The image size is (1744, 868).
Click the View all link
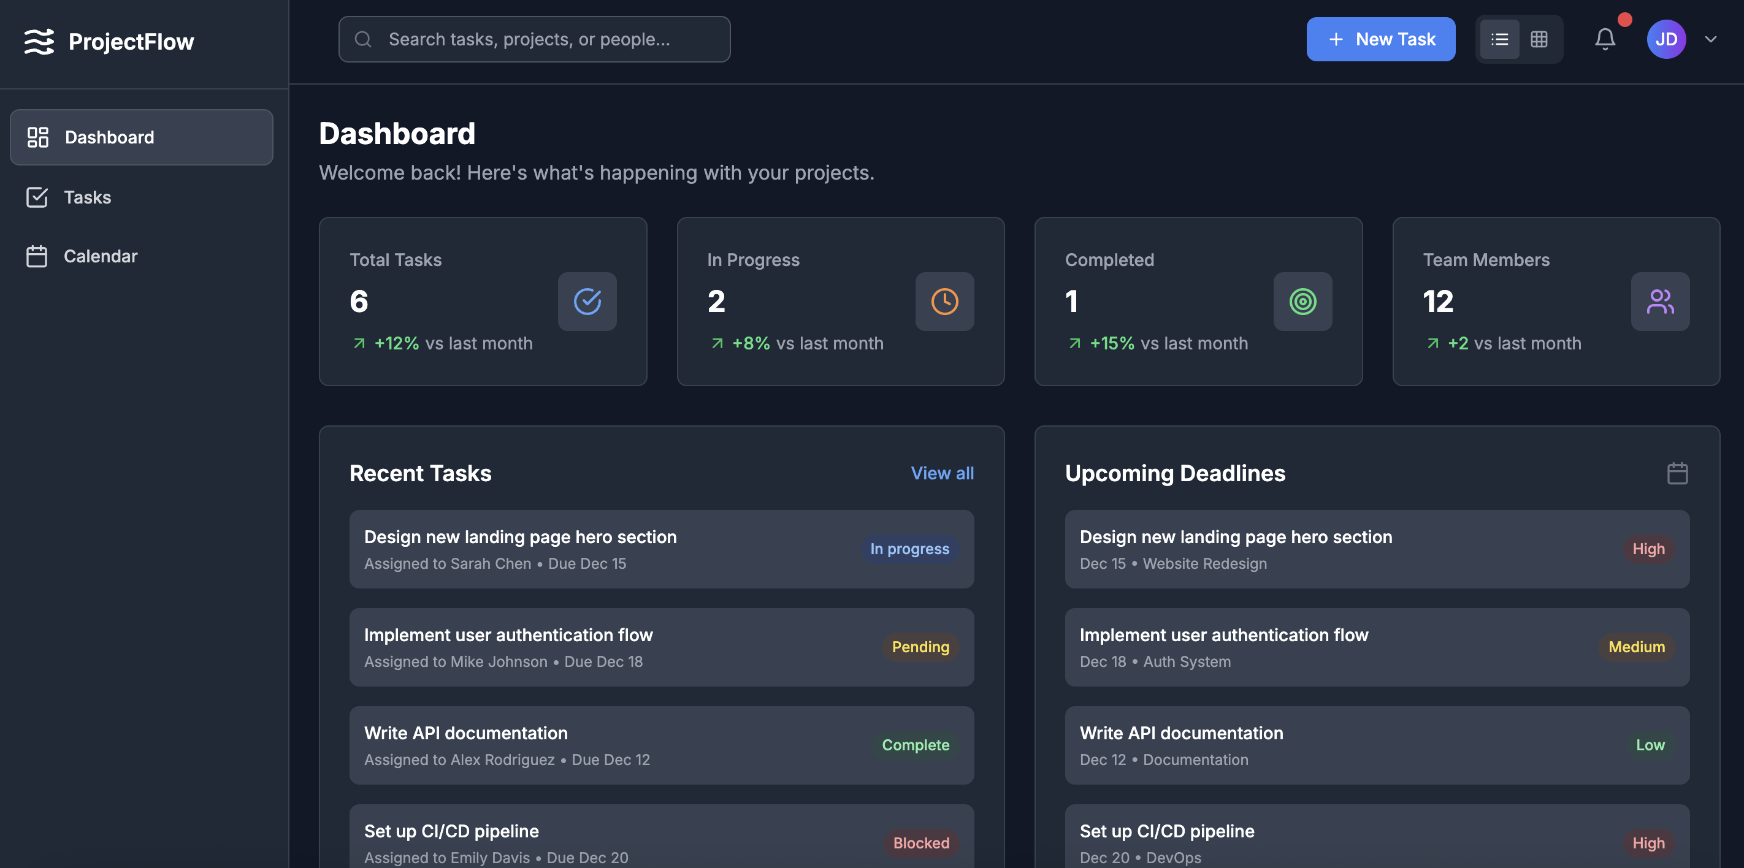[942, 473]
